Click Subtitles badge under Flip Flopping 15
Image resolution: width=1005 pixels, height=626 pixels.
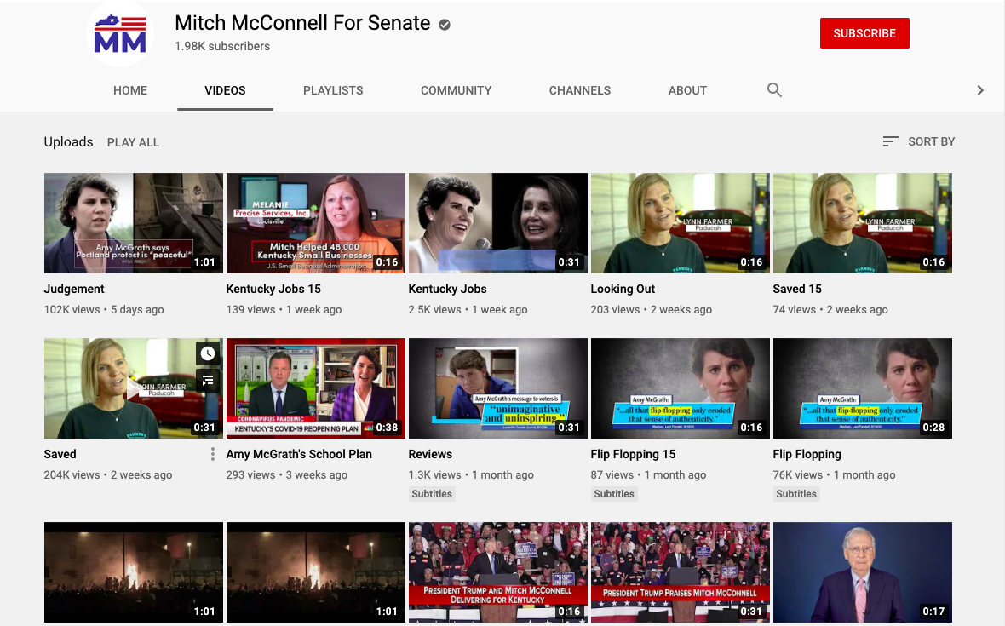[614, 494]
